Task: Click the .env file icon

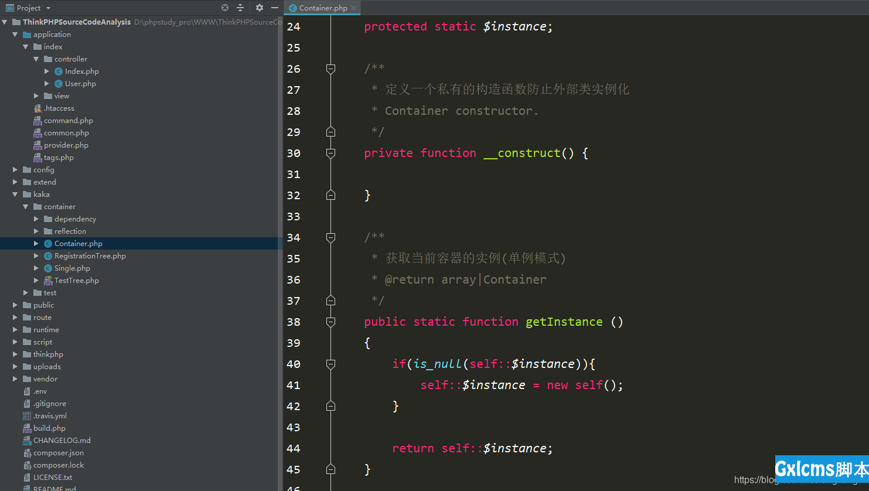Action: (27, 391)
